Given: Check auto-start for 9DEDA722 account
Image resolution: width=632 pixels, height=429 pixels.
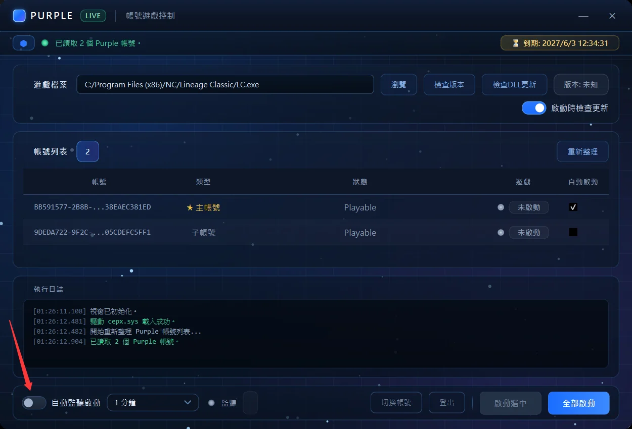Looking at the screenshot, I should coord(573,232).
